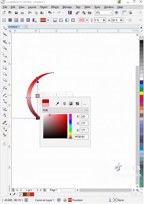Open the node color dropdown
This screenshot has width=144, height=204.
point(87,20)
